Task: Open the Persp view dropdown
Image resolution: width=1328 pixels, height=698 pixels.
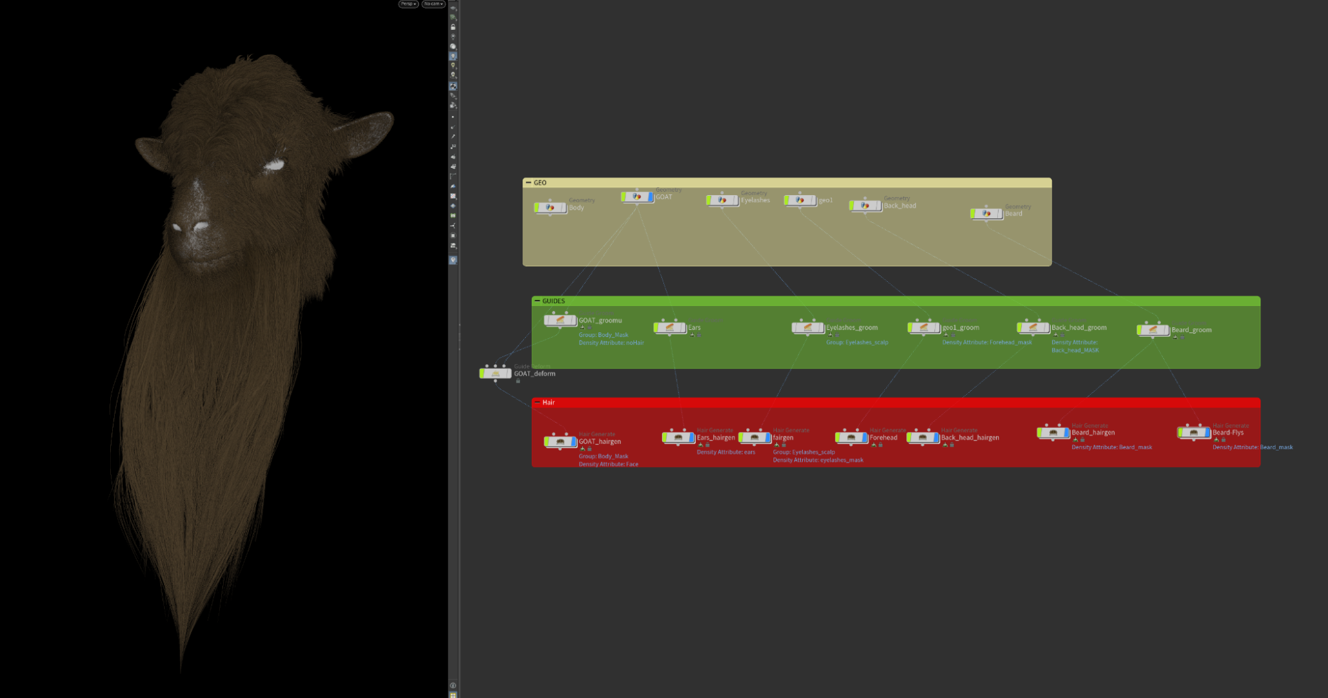Action: click(x=408, y=4)
